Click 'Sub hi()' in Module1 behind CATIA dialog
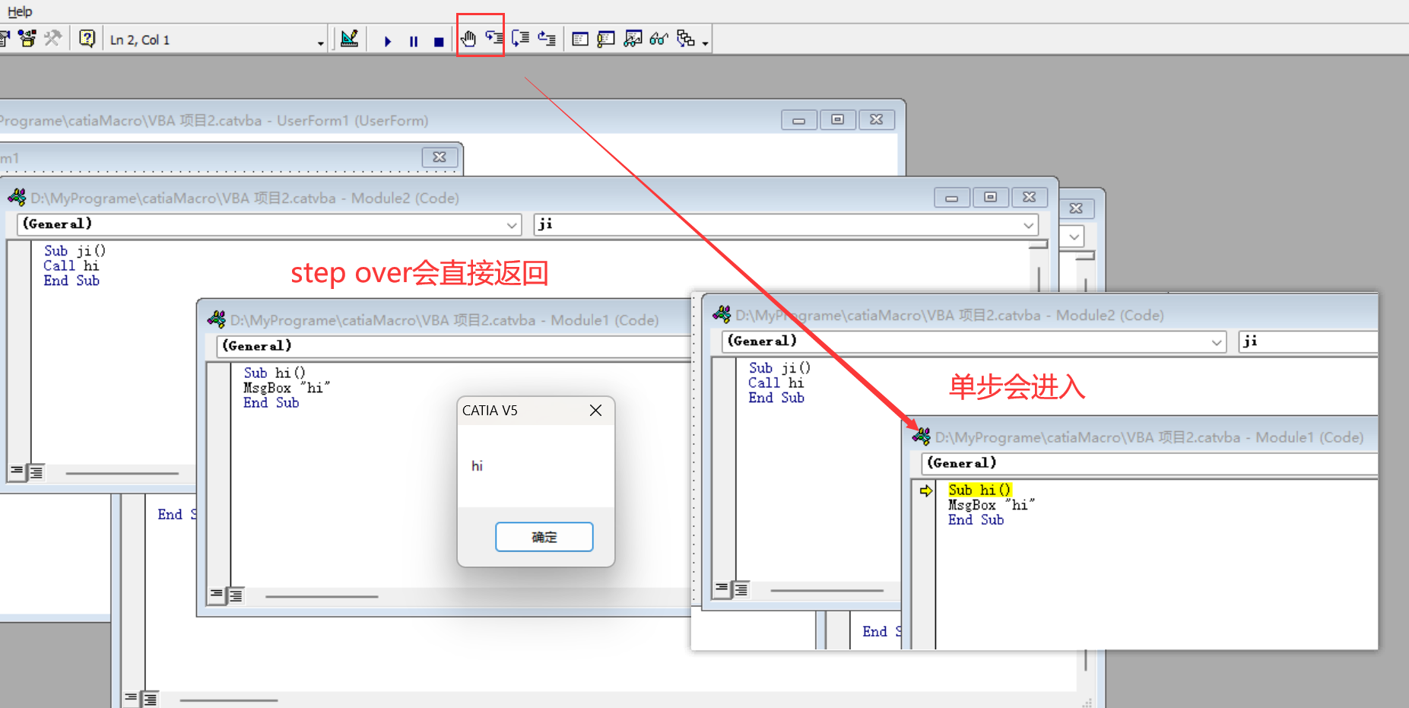This screenshot has height=708, width=1409. [275, 373]
